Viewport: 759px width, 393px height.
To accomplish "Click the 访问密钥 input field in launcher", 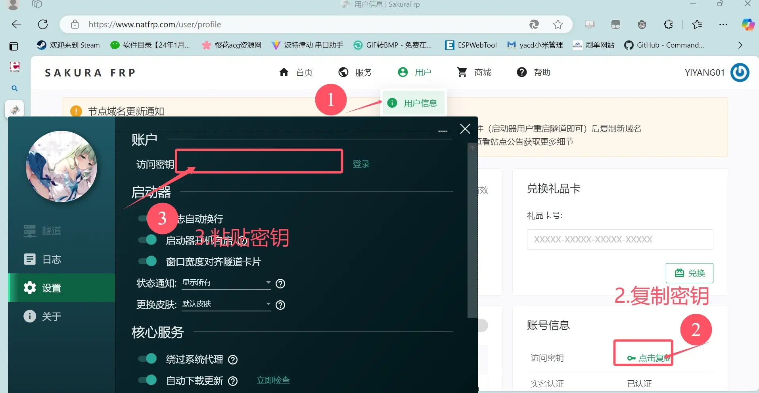I will (259, 161).
